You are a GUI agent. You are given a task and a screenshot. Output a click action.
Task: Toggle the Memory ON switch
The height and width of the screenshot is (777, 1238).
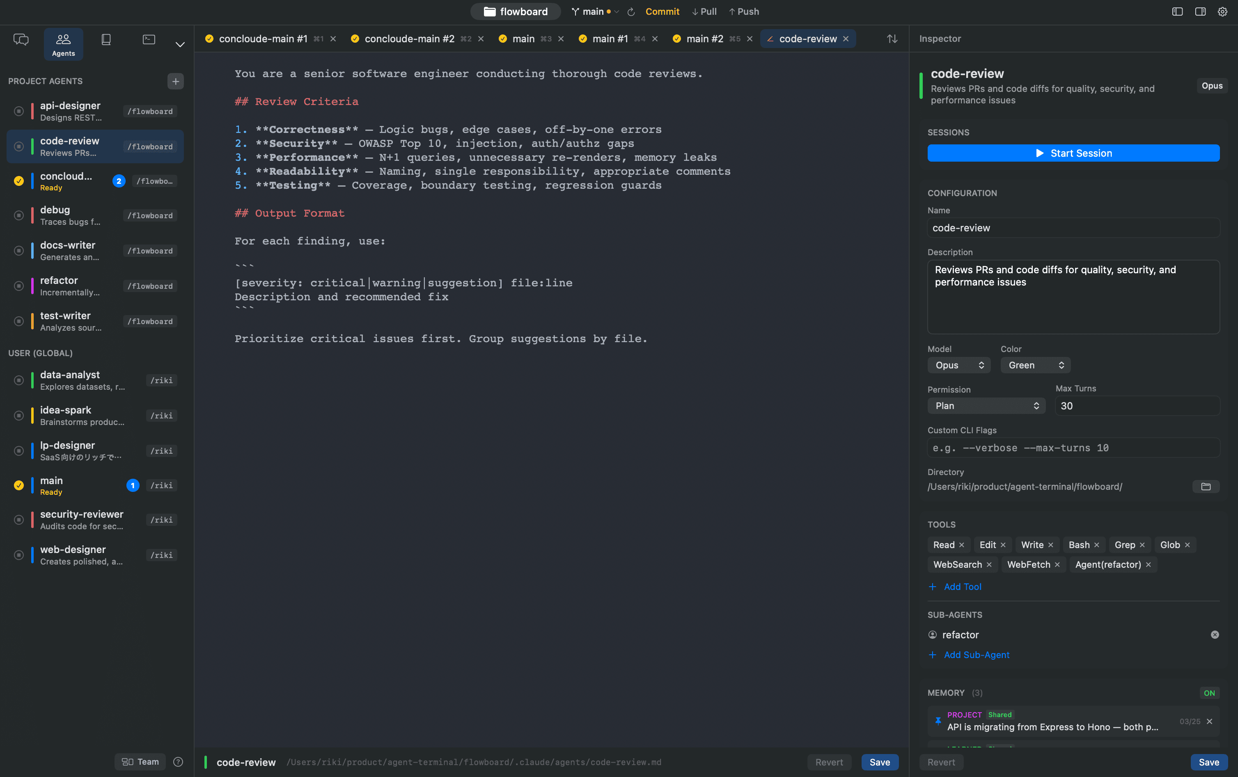(x=1209, y=693)
